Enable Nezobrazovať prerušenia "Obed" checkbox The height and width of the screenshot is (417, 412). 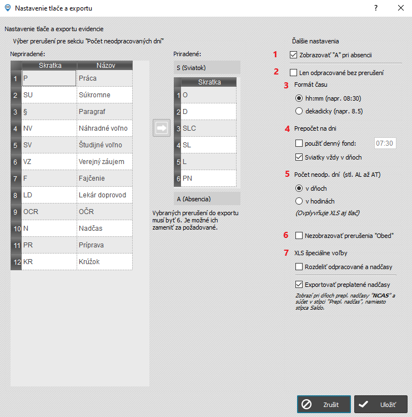tap(299, 236)
